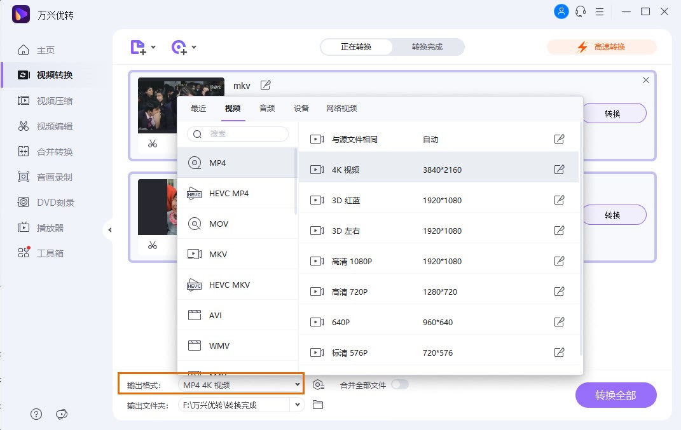Open the 输出格式 dropdown
The width and height of the screenshot is (681, 430).
coord(241,385)
